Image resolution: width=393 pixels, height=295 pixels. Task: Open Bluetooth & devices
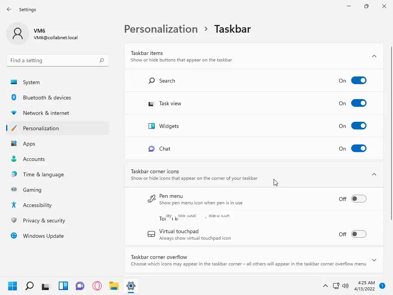58,98
